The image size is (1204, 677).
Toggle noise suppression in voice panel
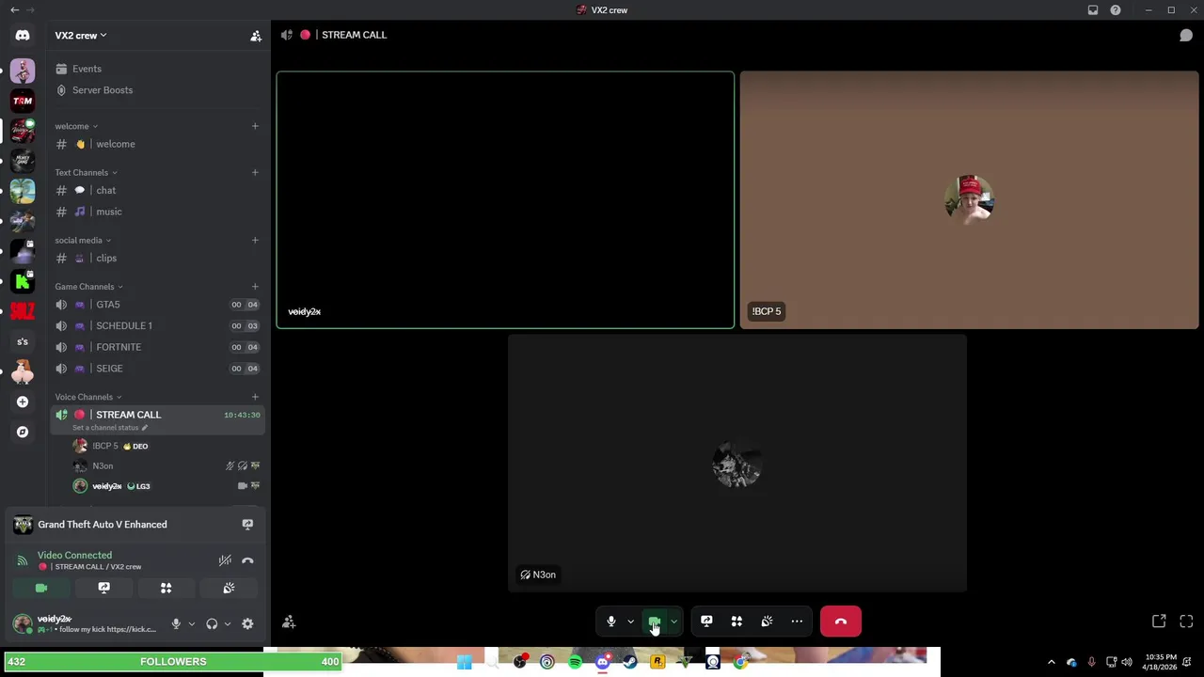tap(225, 560)
